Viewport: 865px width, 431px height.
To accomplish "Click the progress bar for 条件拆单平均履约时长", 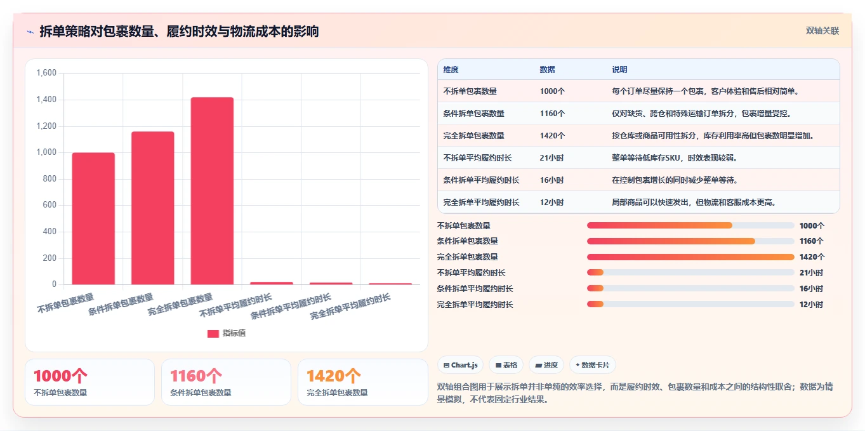I will click(x=690, y=289).
